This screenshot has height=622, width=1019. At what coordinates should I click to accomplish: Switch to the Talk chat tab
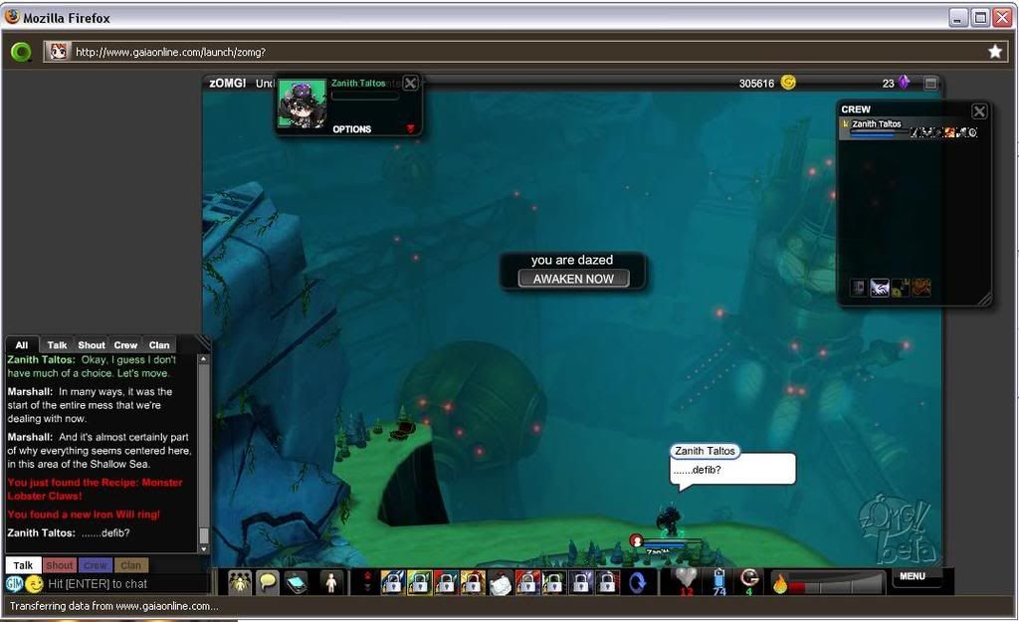(x=57, y=345)
